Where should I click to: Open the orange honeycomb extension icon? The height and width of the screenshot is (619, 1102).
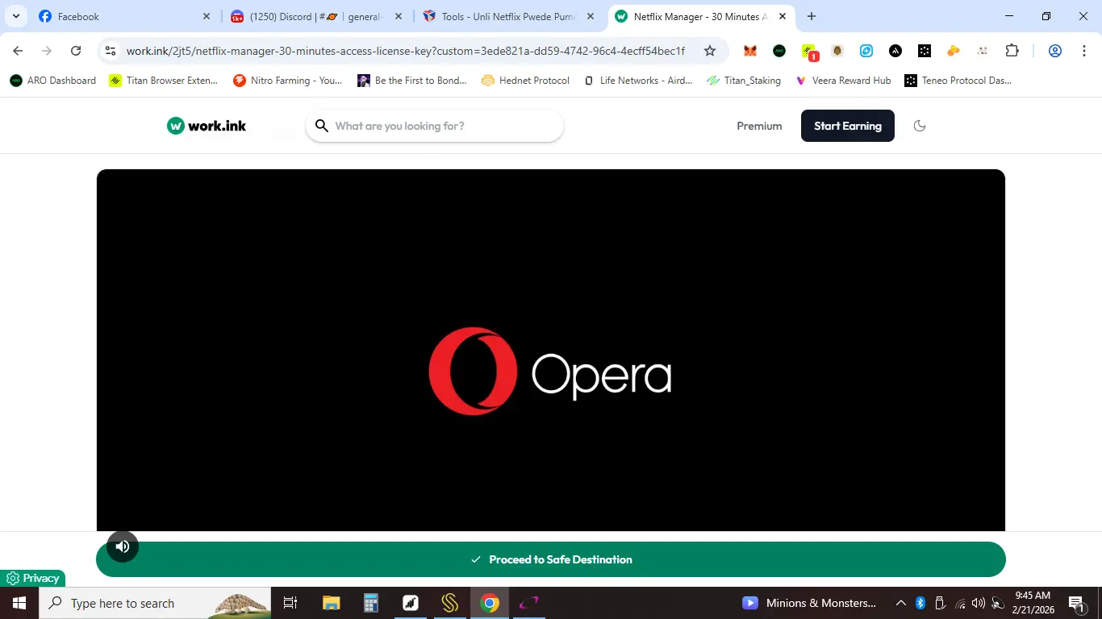tap(954, 51)
